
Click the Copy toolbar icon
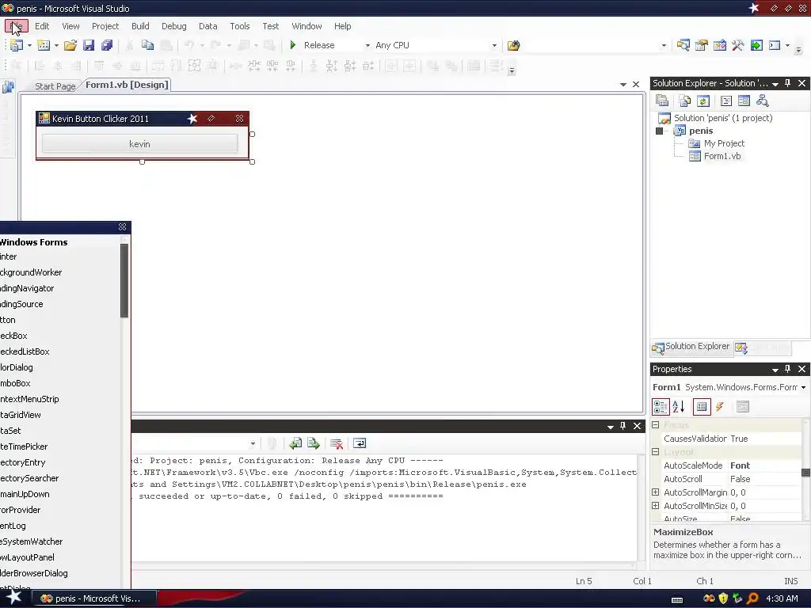coord(147,45)
